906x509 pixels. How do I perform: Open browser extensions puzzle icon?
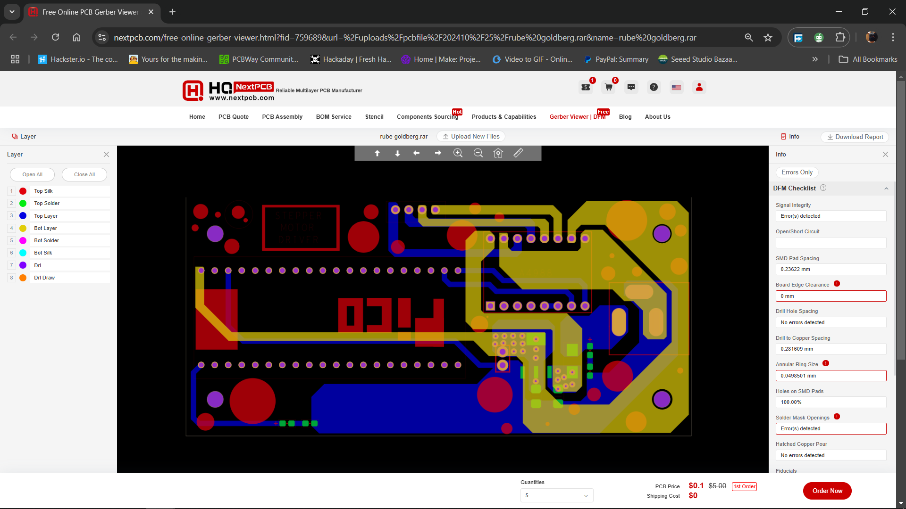click(x=840, y=37)
